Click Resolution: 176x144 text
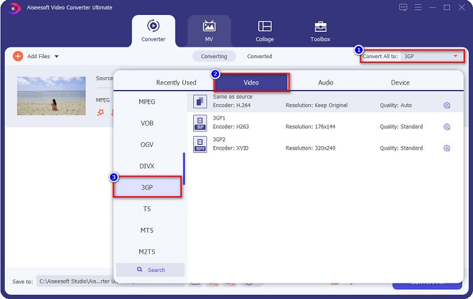This screenshot has height=299, width=473. coord(310,127)
